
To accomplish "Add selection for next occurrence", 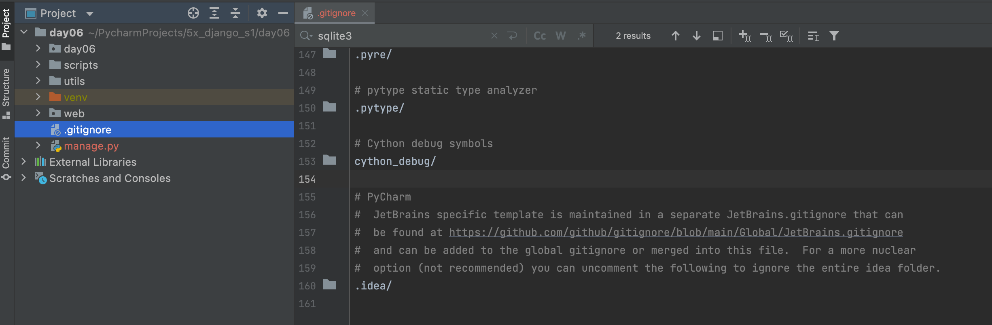I will tap(745, 36).
